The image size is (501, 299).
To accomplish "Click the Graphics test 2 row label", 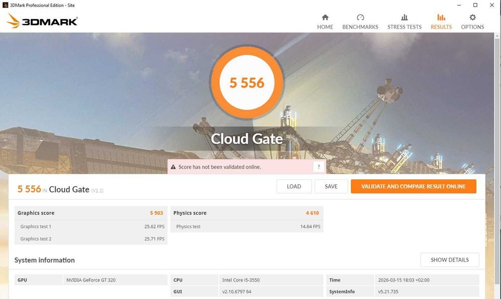I will (x=36, y=238).
